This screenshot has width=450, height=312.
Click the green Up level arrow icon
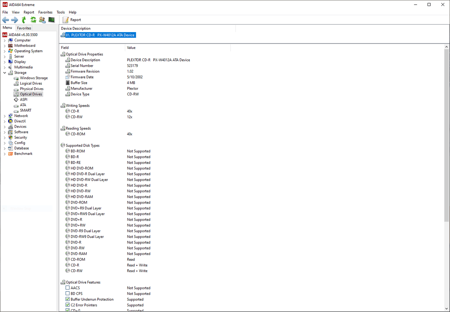click(x=24, y=20)
